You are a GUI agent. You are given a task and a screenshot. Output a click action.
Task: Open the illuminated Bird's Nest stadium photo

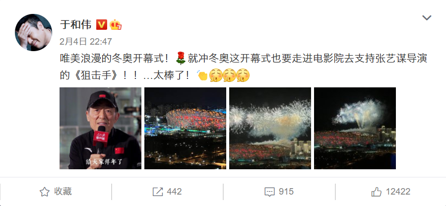point(185,128)
